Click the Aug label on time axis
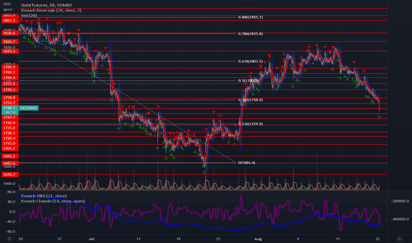This screenshot has width=412, height=243. click(258, 239)
